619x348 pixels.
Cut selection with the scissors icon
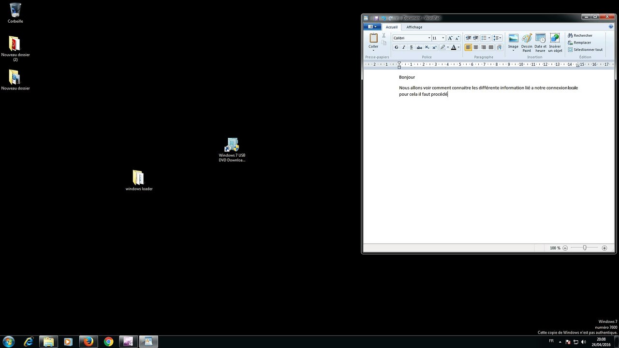click(384, 36)
